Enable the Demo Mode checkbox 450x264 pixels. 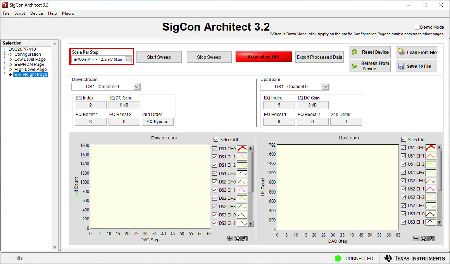(417, 27)
